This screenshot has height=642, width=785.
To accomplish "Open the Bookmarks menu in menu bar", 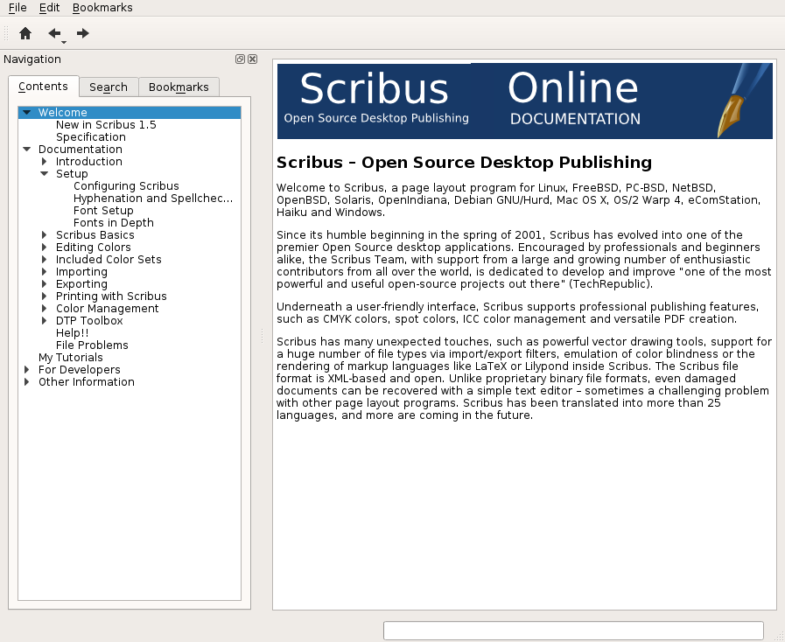I will pyautogui.click(x=102, y=8).
